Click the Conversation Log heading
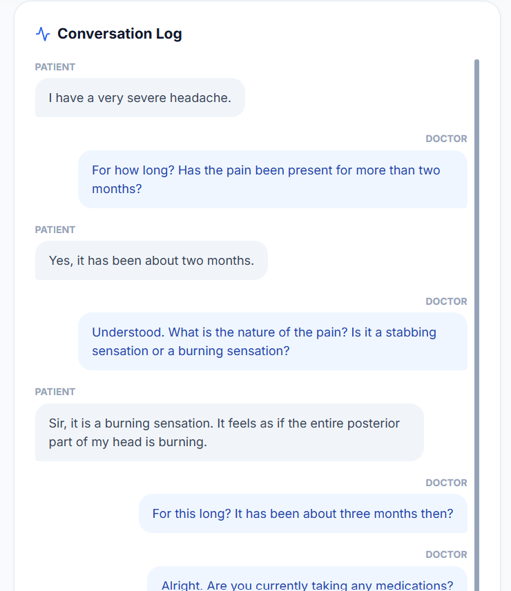 point(119,34)
